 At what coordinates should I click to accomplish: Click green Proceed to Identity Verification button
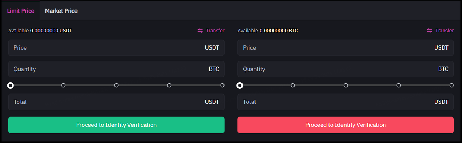coord(116,125)
